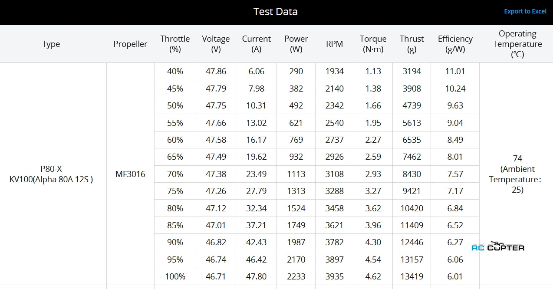Click the 13419 thrust value
553x289 pixels.
point(411,276)
